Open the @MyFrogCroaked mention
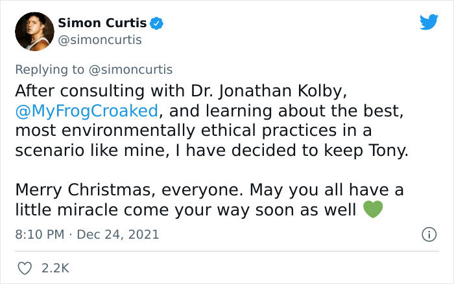This screenshot has width=454, height=284. (86, 110)
